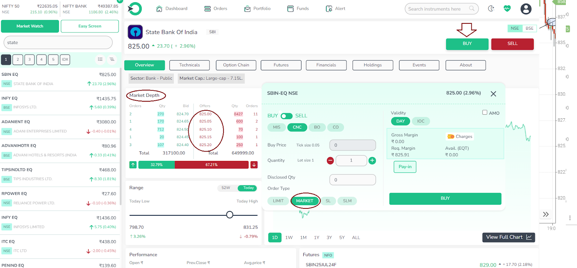Click the Disclosed Qty field
Image resolution: width=577 pixels, height=268 pixels.
coord(353,180)
